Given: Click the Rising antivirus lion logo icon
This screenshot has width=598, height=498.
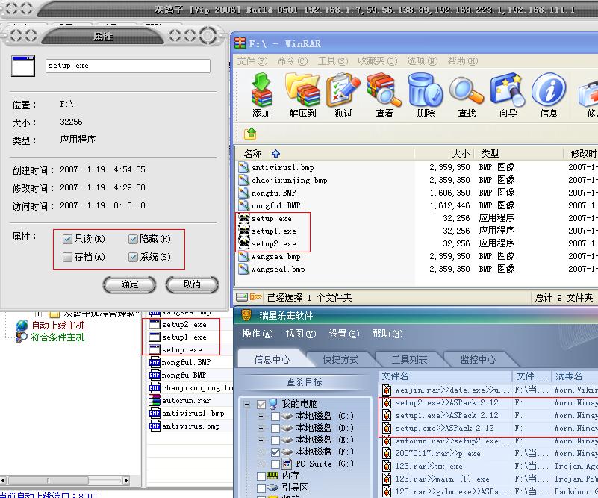Looking at the screenshot, I should [x=247, y=315].
